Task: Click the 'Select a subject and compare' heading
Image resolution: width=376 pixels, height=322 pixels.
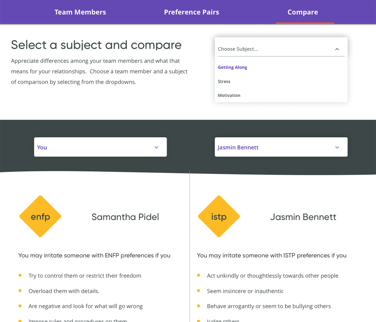Action: point(96,45)
